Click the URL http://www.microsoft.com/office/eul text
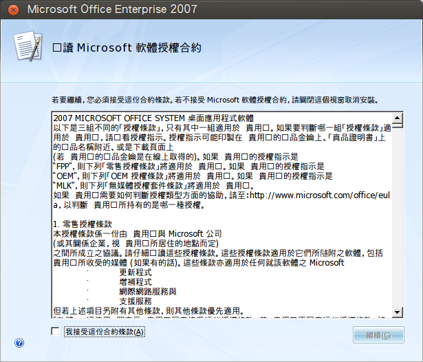The height and width of the screenshot is (362, 423). coord(320,195)
